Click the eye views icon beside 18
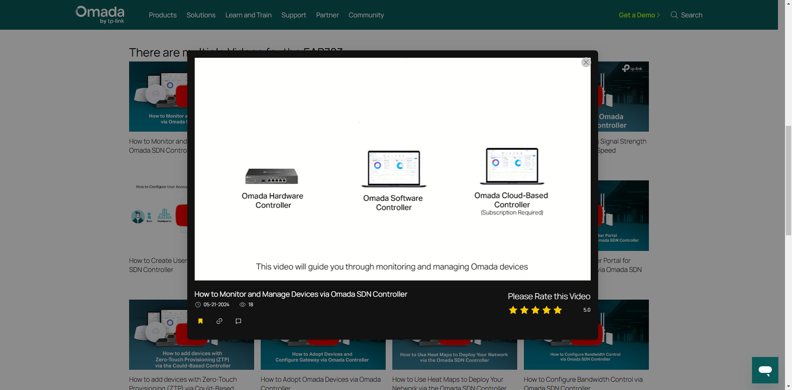Image resolution: width=792 pixels, height=390 pixels. tap(243, 305)
